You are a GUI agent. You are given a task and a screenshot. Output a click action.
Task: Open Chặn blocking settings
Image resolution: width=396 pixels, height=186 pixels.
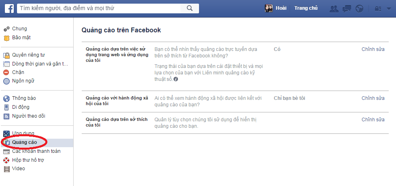tap(18, 72)
